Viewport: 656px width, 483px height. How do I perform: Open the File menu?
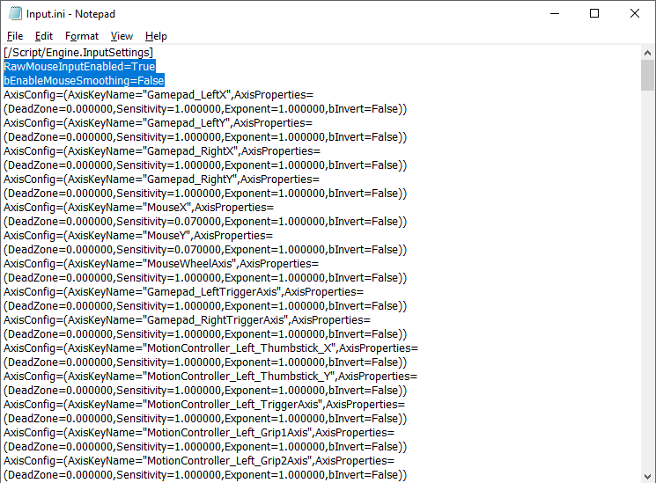pyautogui.click(x=15, y=36)
